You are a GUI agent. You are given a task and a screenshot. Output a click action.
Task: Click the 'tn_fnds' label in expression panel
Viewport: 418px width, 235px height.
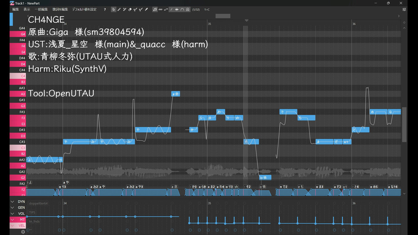(34, 222)
